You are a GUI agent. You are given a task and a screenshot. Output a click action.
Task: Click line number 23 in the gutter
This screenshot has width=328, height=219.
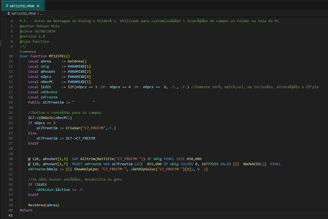pyautogui.click(x=11, y=123)
